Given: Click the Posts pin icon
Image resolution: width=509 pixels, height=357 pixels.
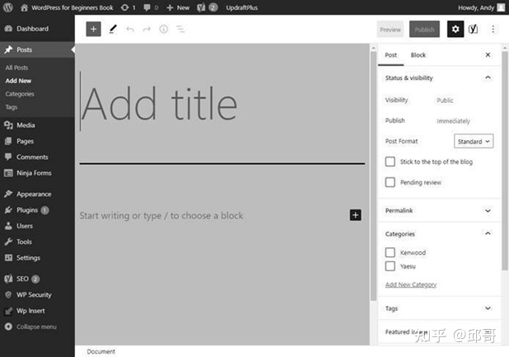Looking at the screenshot, I should coord(8,49).
